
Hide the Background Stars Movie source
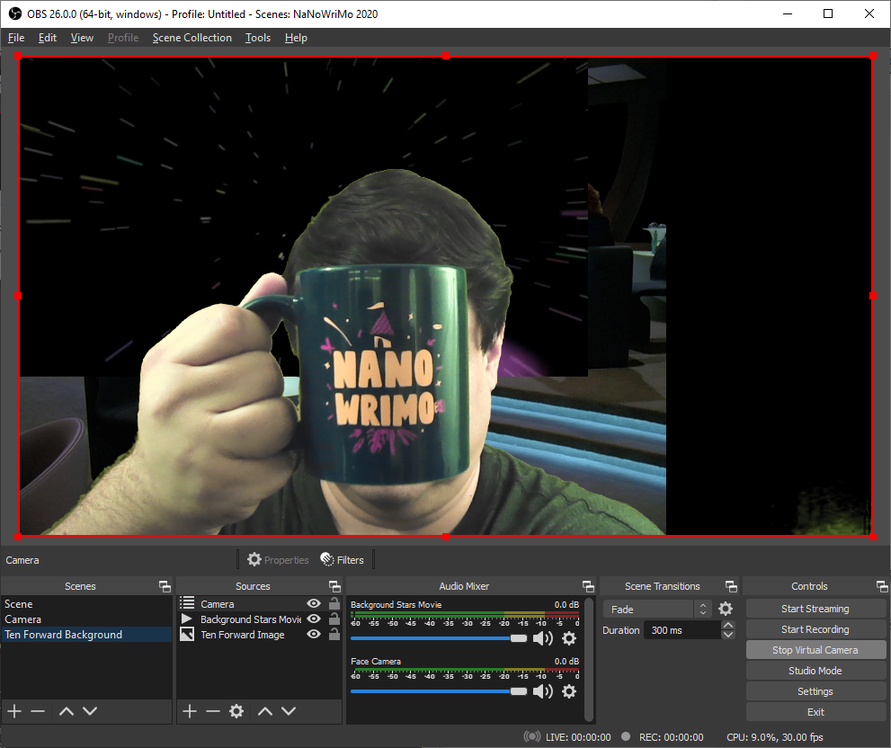[x=314, y=619]
